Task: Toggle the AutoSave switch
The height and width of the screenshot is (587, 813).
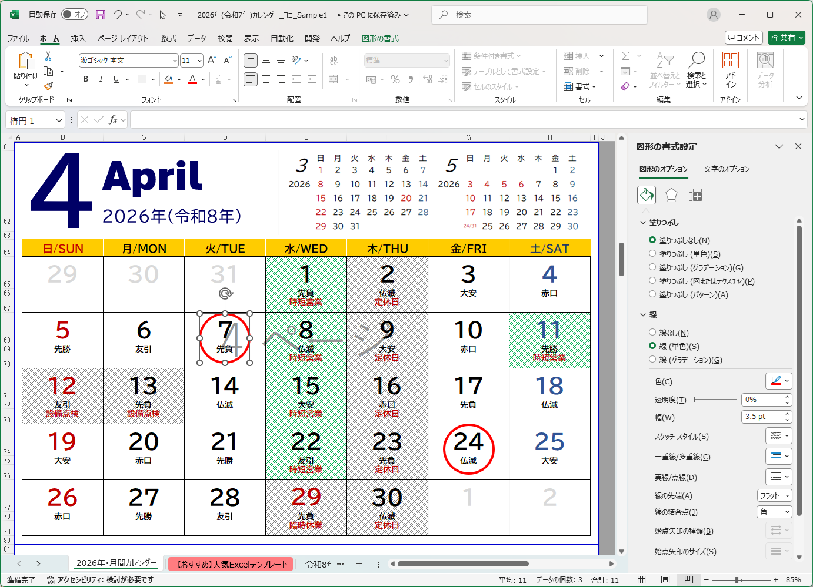Action: (75, 15)
